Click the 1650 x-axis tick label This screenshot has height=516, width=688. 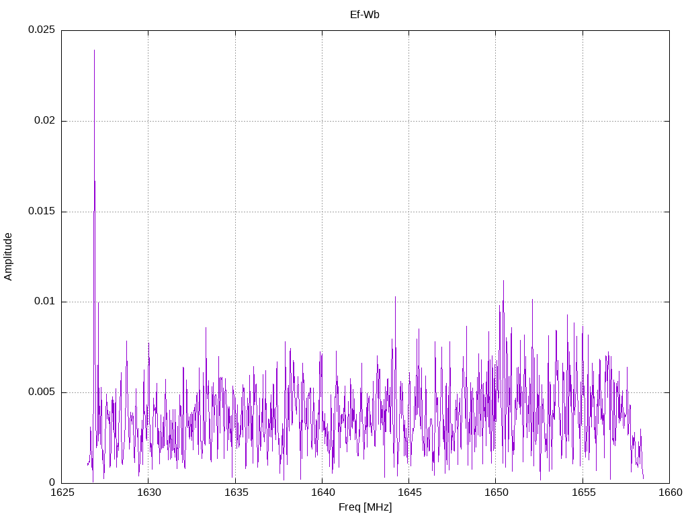[497, 492]
